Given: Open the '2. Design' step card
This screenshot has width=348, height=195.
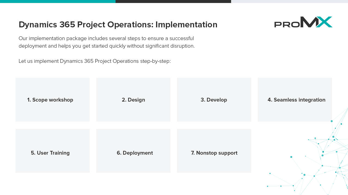Looking at the screenshot, I should pyautogui.click(x=133, y=100).
